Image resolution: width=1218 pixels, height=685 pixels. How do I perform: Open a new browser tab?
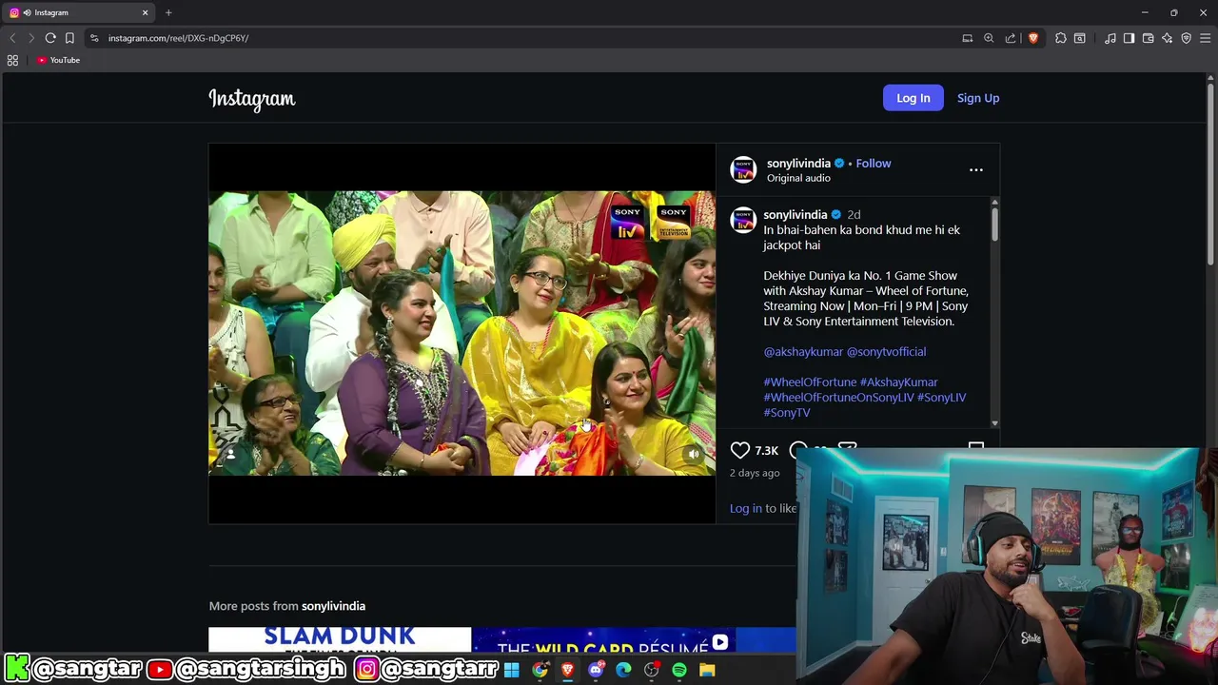168,12
